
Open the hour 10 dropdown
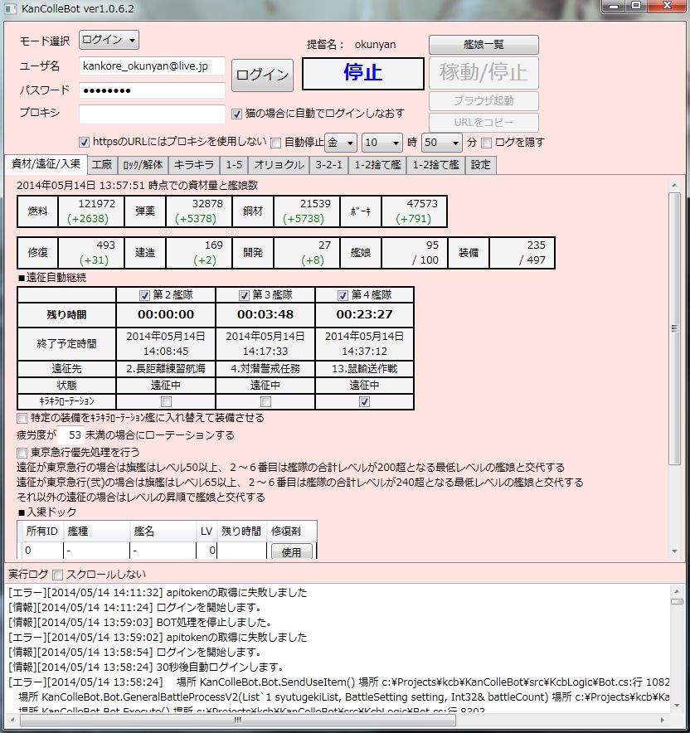click(382, 143)
